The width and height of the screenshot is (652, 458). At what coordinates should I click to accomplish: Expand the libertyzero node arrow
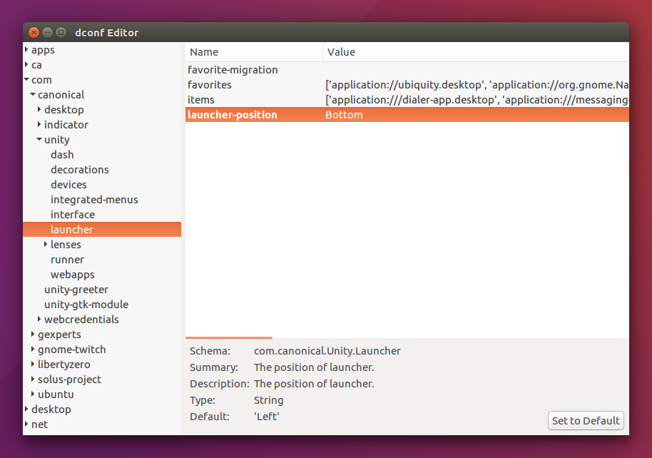pyautogui.click(x=33, y=364)
